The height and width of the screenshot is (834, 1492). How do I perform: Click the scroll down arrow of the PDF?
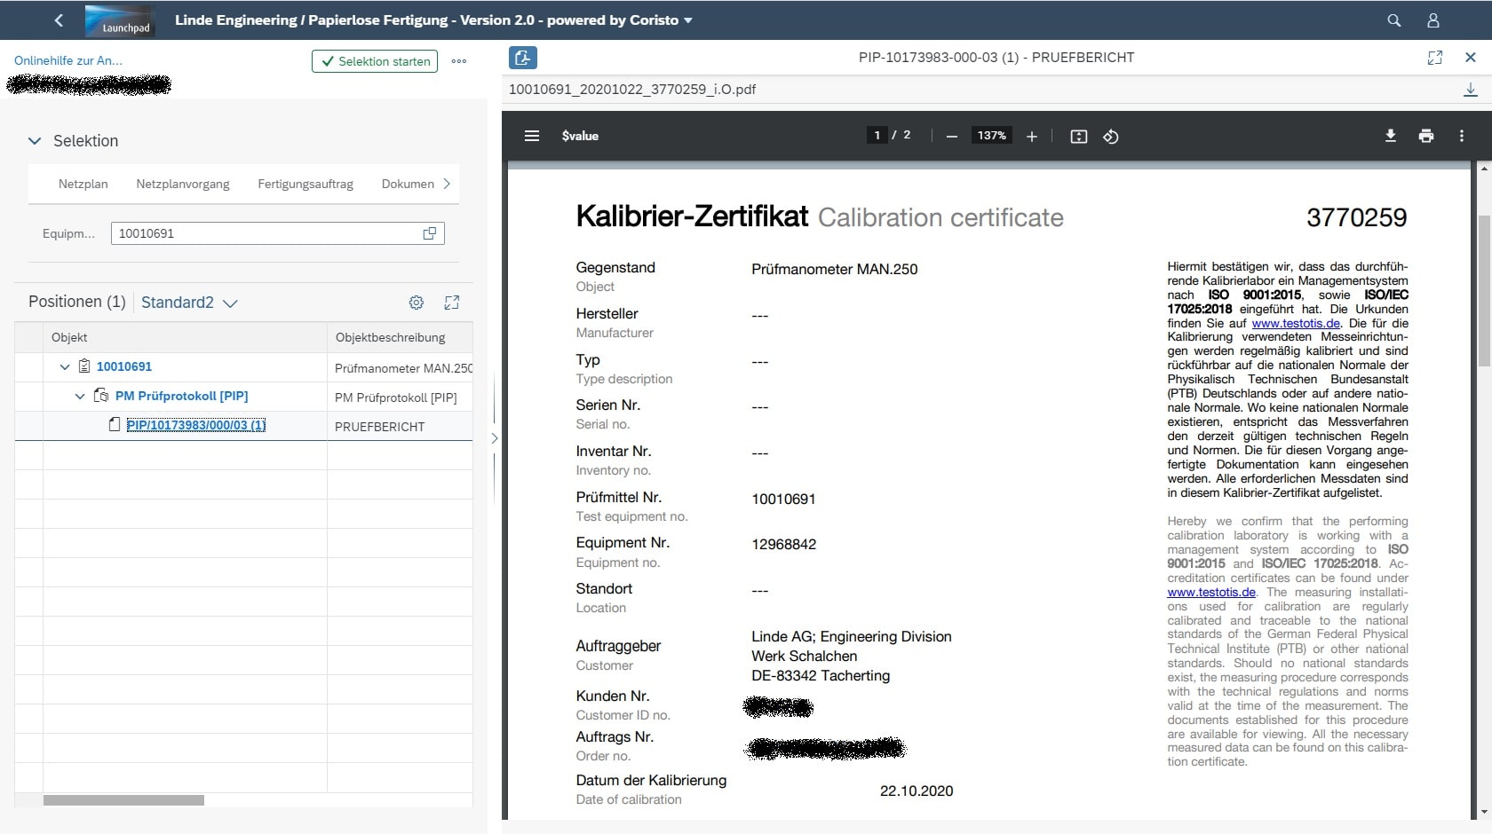tap(1484, 812)
